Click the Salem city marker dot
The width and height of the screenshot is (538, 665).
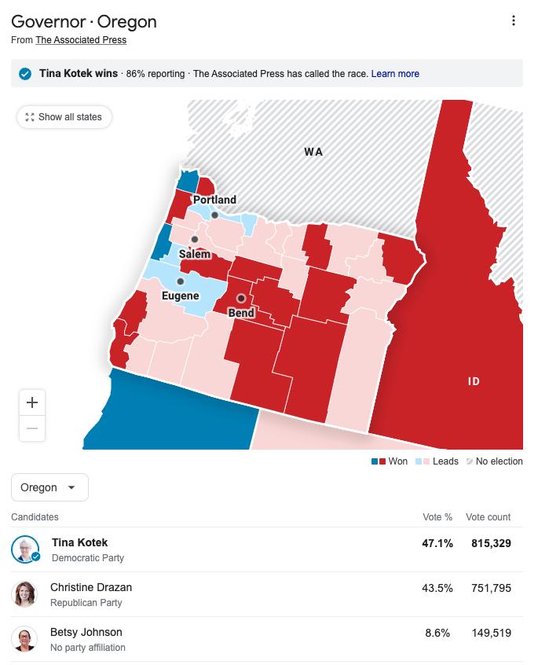pyautogui.click(x=195, y=240)
